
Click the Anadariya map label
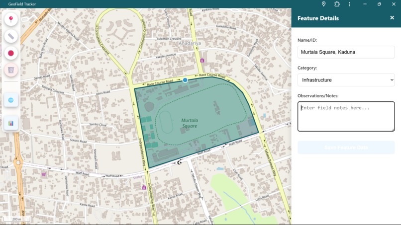(x=190, y=43)
